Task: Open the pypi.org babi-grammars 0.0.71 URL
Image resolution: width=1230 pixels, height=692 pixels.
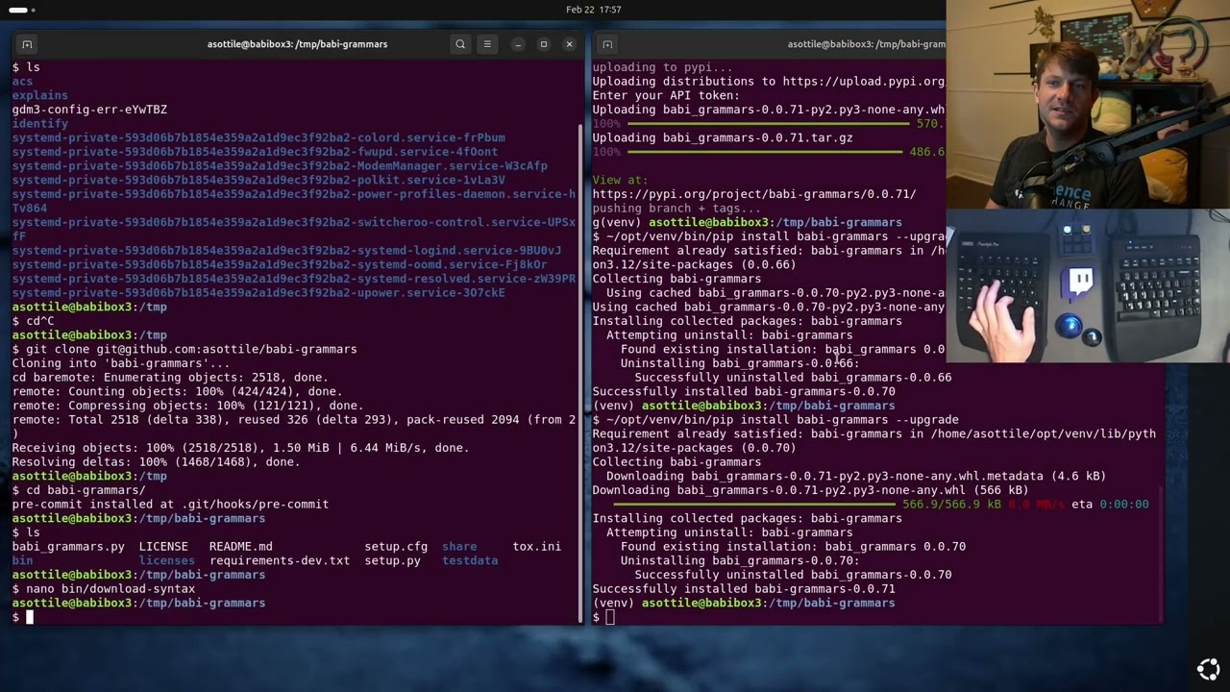Action: [754, 194]
